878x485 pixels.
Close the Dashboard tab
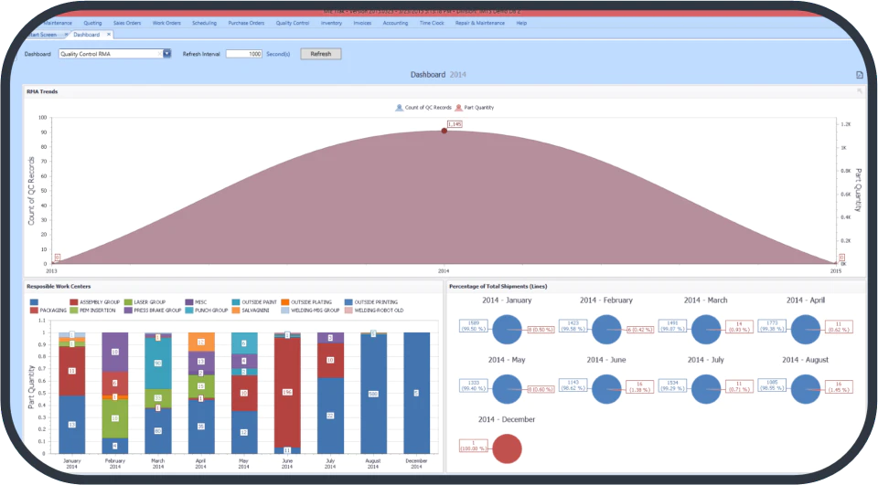point(109,35)
